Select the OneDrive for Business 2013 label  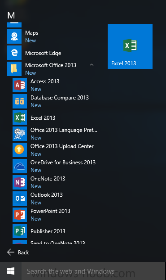coord(63,163)
